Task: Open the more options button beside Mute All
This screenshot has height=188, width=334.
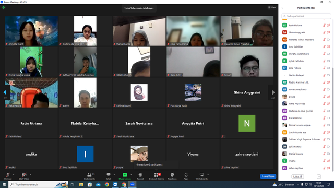Action: point(319,177)
